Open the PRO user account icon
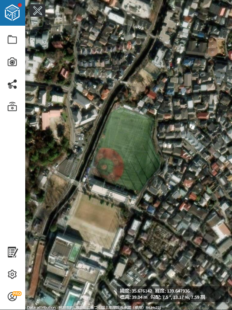Viewport: 232px width, 310px height. coord(12,297)
